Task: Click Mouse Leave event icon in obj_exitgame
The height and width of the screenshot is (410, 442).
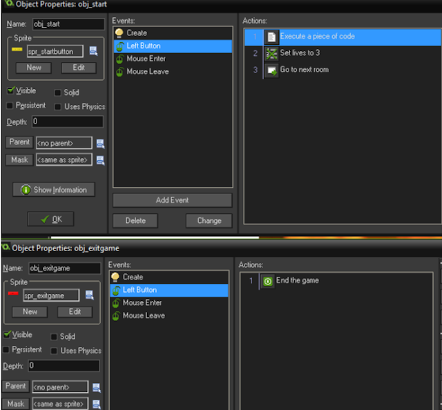Action: click(x=116, y=316)
